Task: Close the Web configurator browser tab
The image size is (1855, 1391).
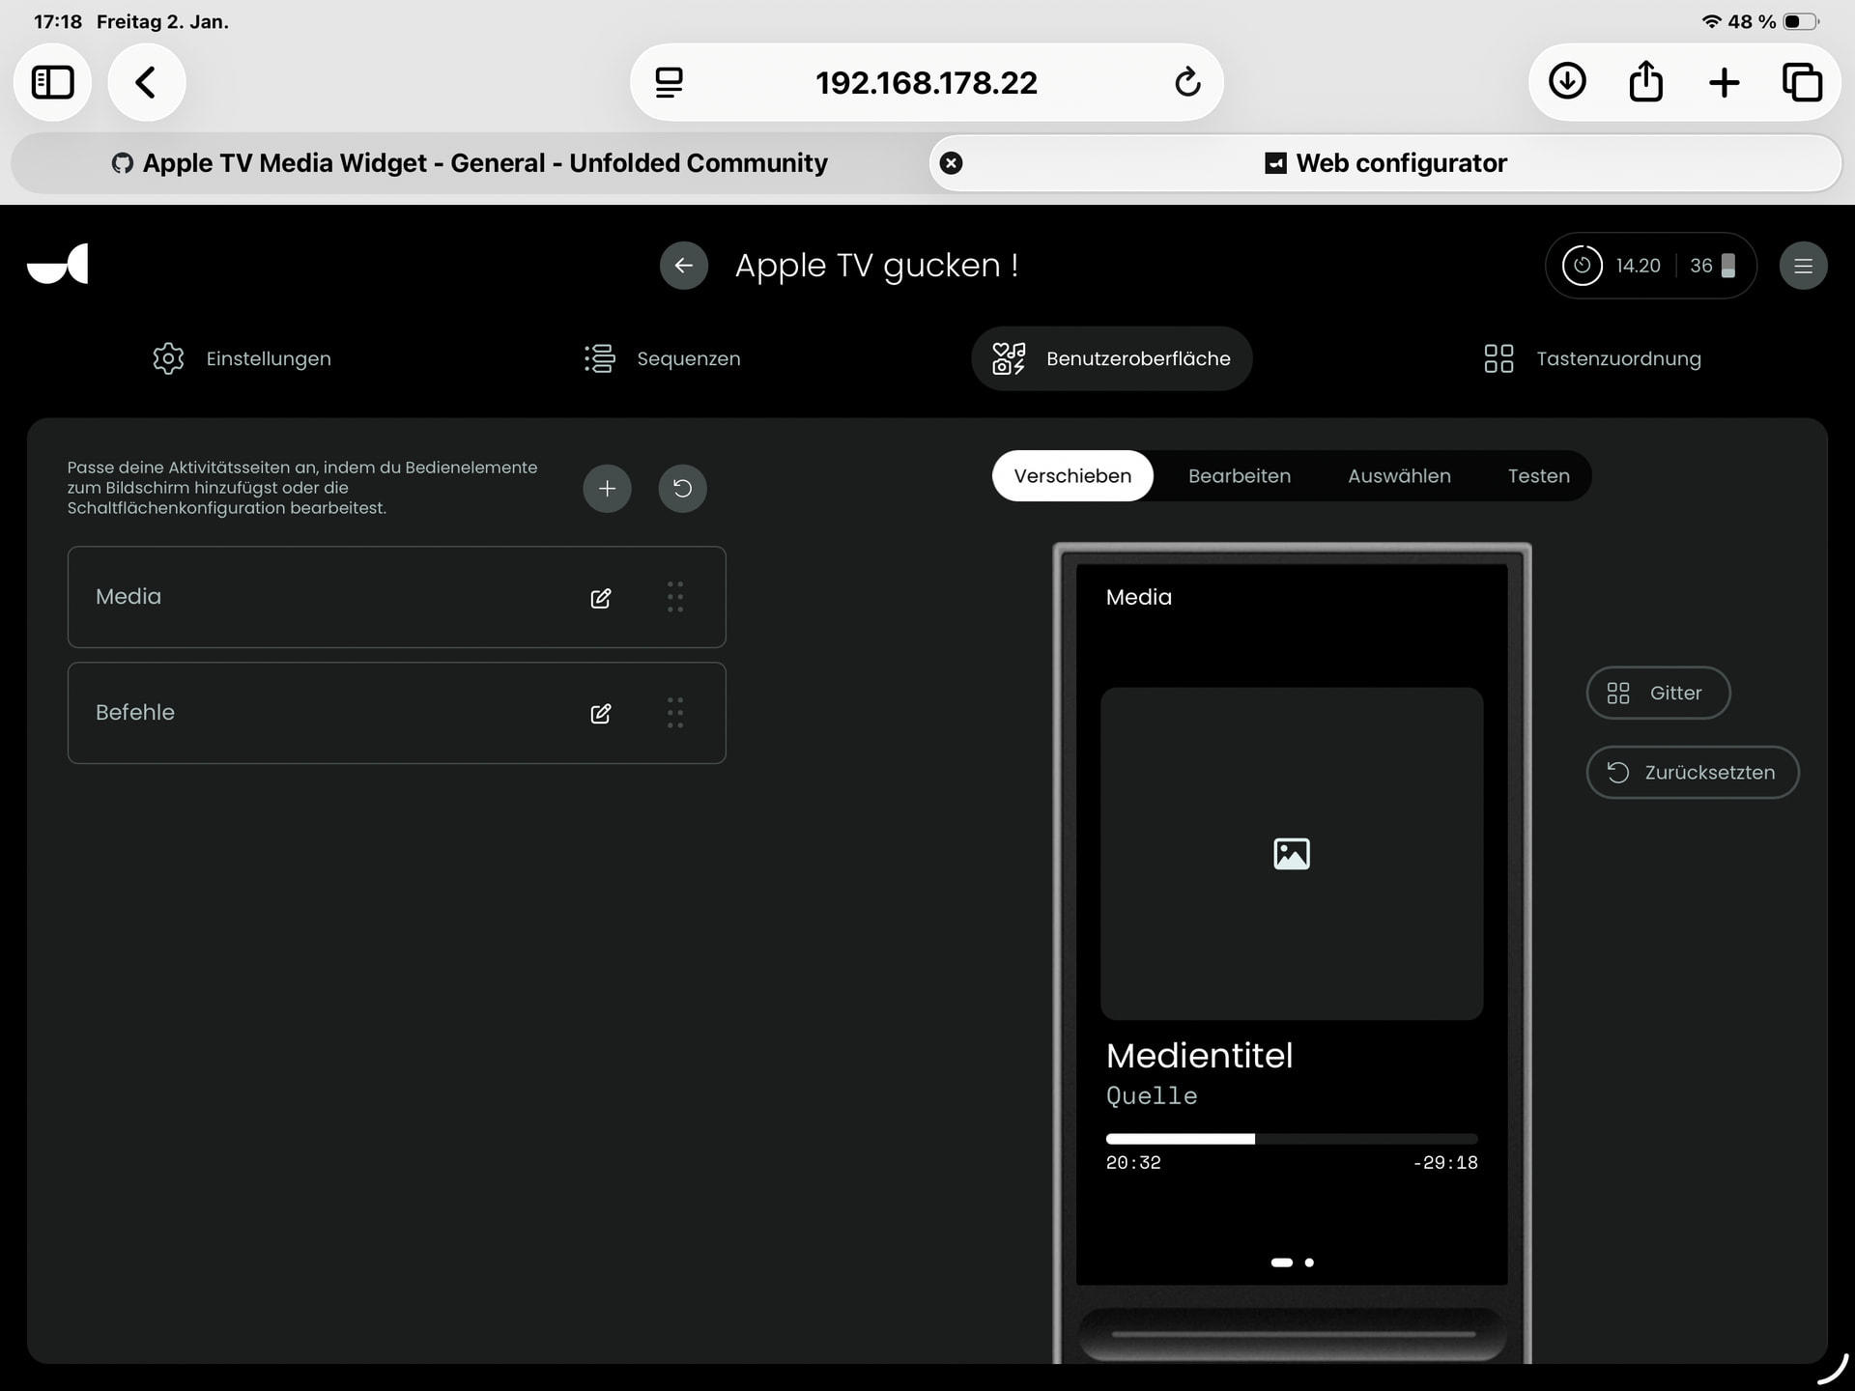Action: pos(952,163)
